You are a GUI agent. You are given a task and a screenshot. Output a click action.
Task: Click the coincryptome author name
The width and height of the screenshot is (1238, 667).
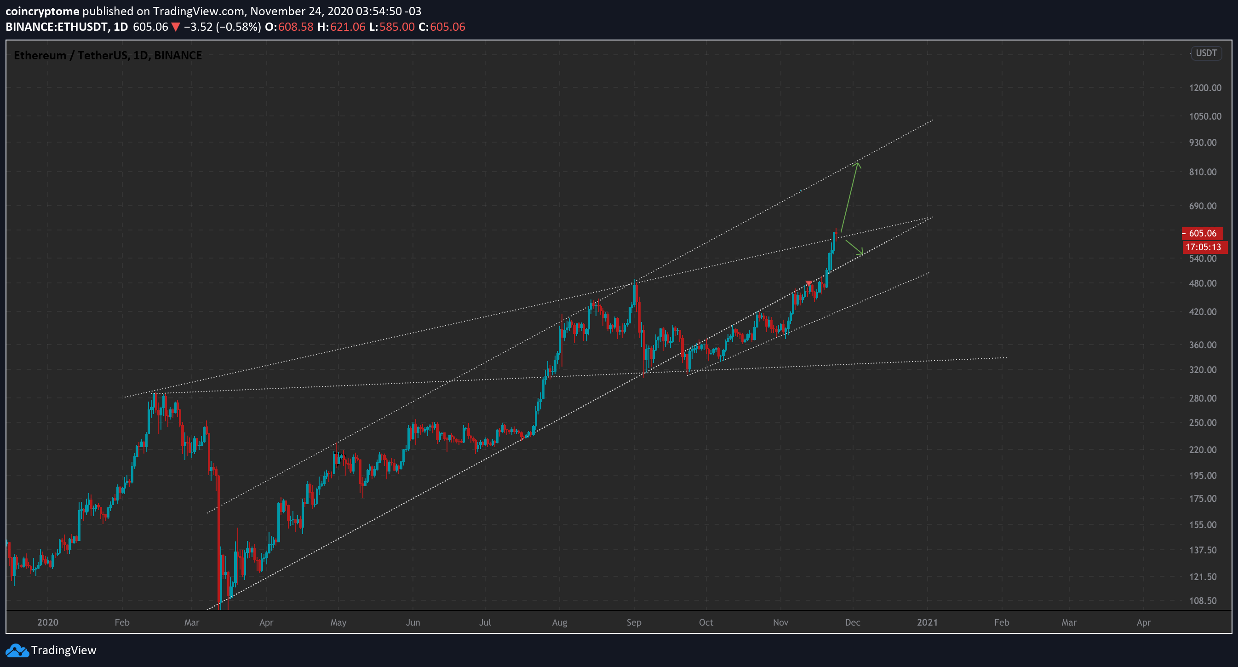42,11
